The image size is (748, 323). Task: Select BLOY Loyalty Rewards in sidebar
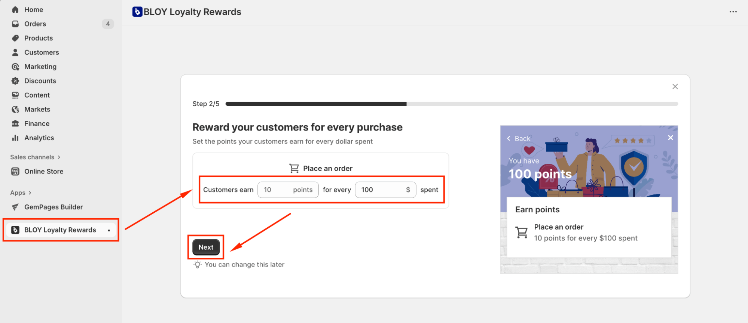coord(60,230)
